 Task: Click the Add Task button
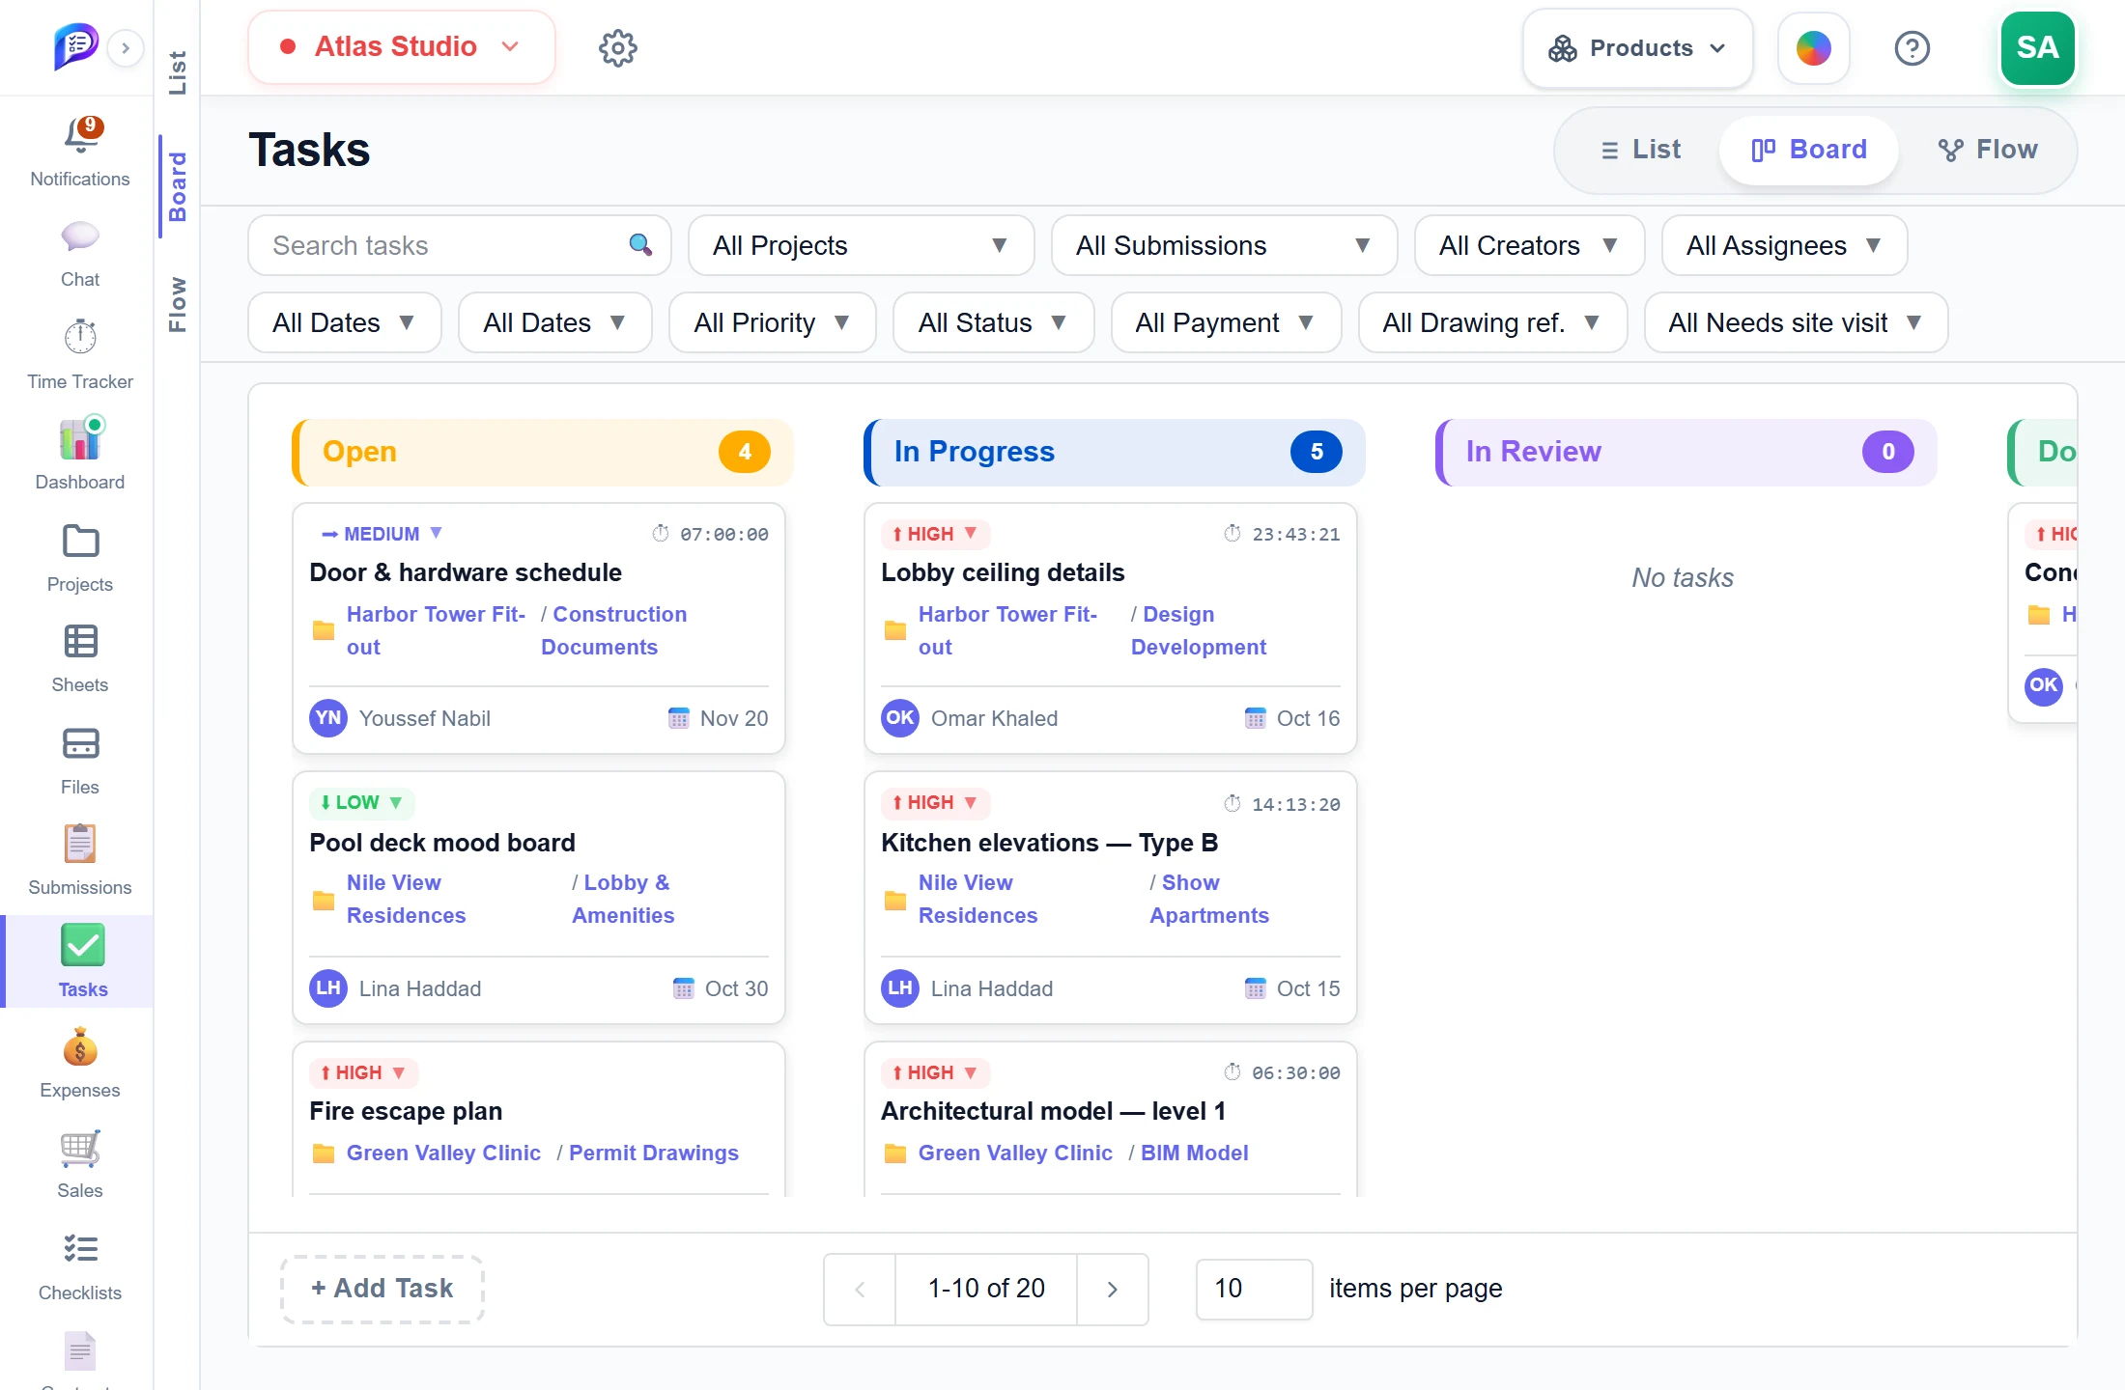[x=382, y=1289]
